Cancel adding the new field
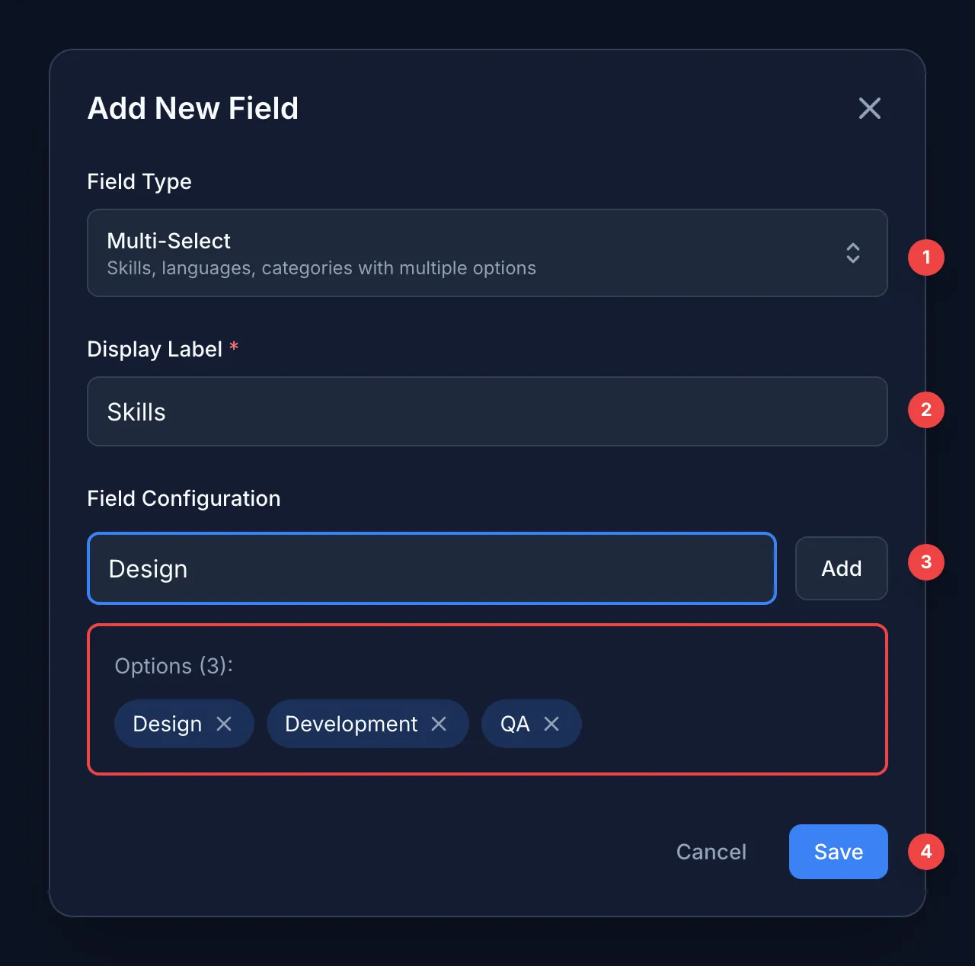 pos(711,852)
